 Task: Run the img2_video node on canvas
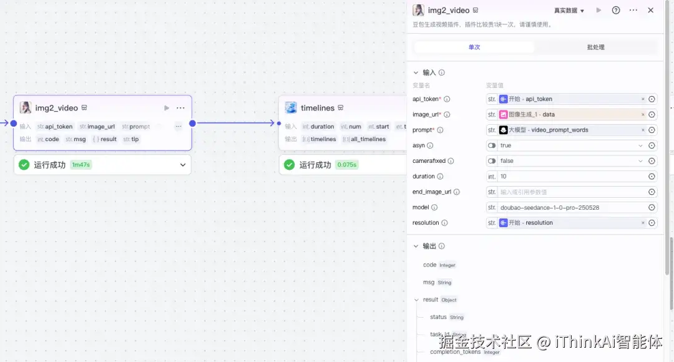point(167,108)
